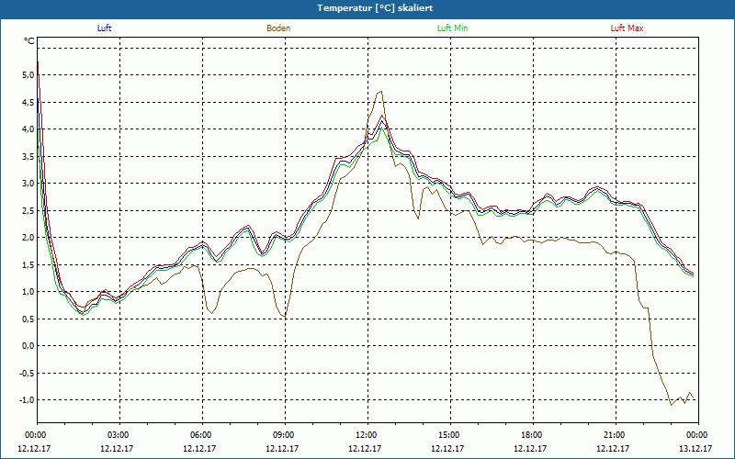Click the 4,5 y-axis value
The width and height of the screenshot is (735, 459).
click(28, 102)
